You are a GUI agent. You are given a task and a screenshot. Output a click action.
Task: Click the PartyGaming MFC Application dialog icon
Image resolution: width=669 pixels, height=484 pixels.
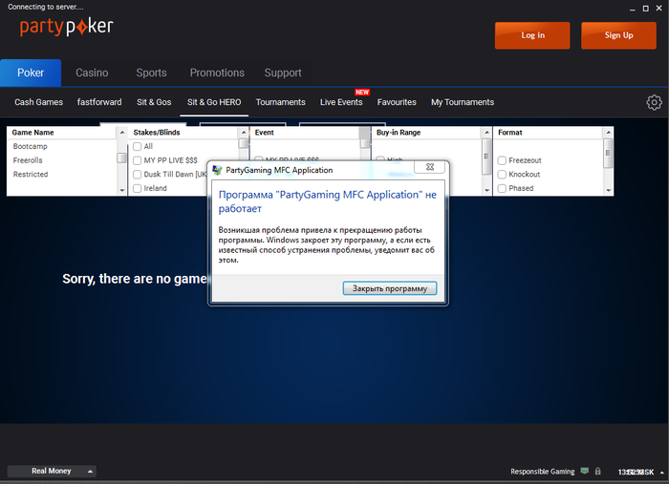(217, 170)
